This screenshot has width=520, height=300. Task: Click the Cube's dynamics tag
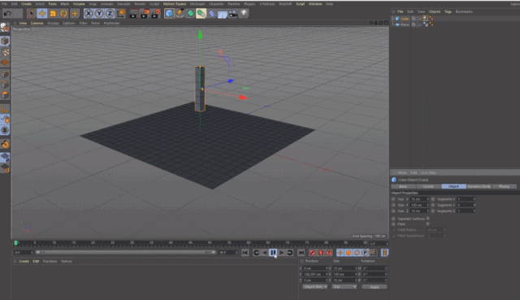tap(426, 19)
